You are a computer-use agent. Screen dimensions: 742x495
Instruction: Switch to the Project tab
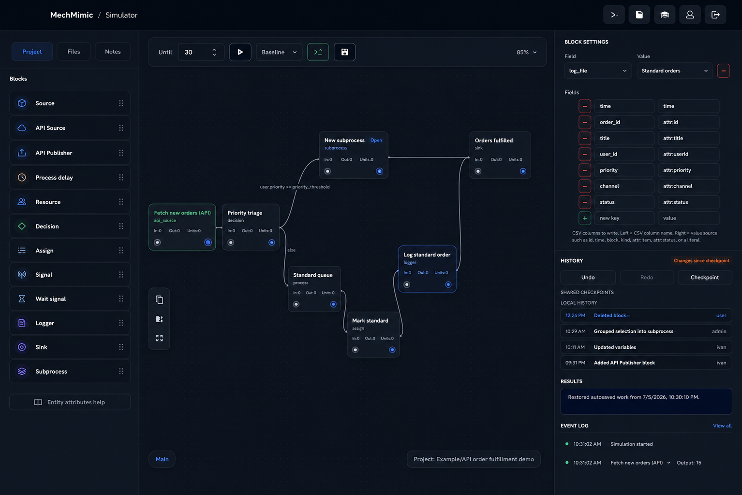pyautogui.click(x=32, y=52)
